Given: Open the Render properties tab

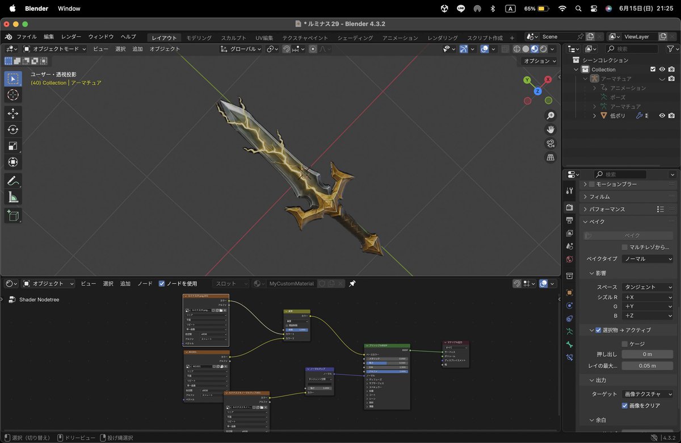Looking at the screenshot, I should 570,207.
